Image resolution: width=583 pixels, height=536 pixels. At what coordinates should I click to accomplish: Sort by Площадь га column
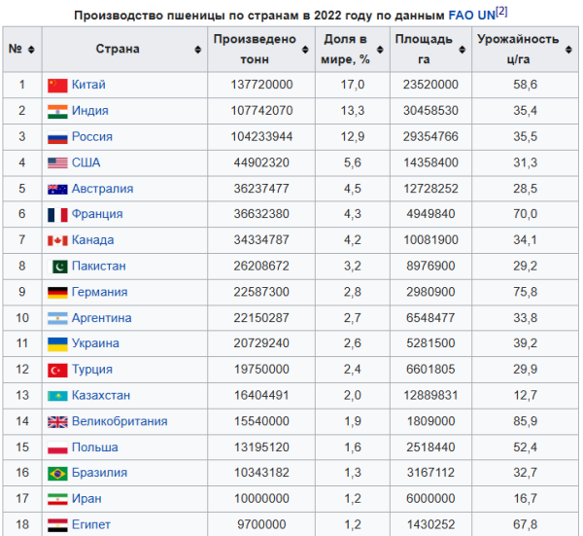tap(459, 50)
